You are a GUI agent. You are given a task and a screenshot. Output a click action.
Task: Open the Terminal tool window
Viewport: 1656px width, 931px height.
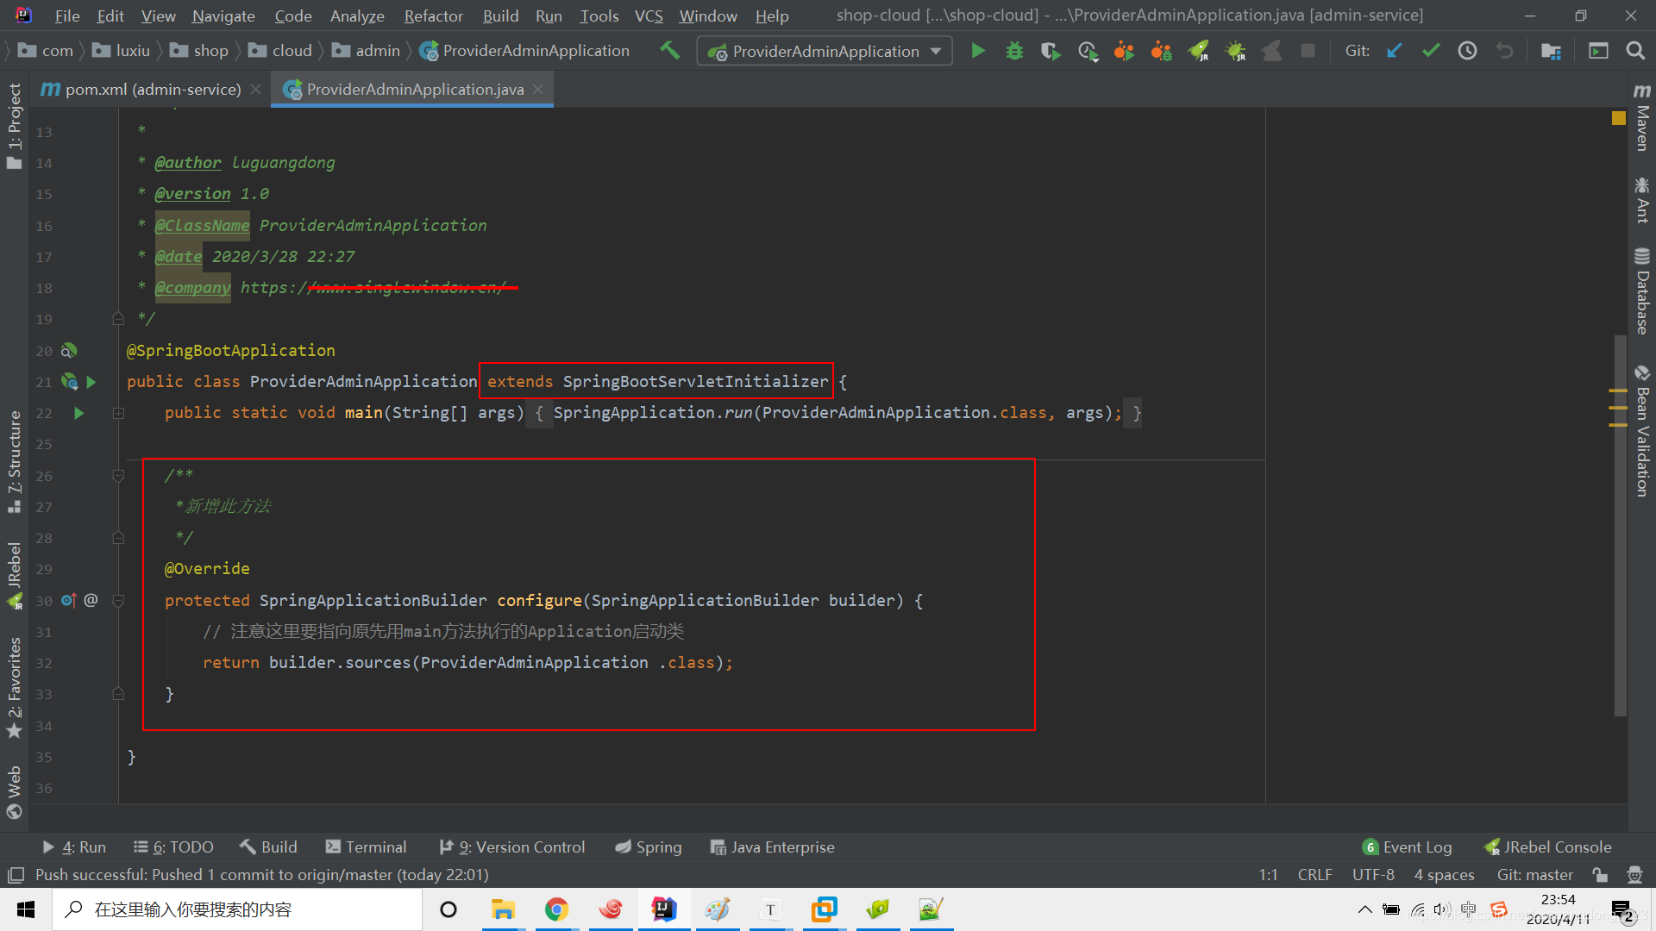click(x=367, y=847)
